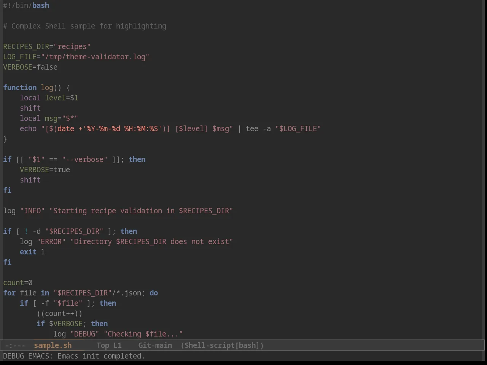This screenshot has height=365, width=487.
Task: Click the sample.sh buffer name in mode line
Action: point(53,345)
